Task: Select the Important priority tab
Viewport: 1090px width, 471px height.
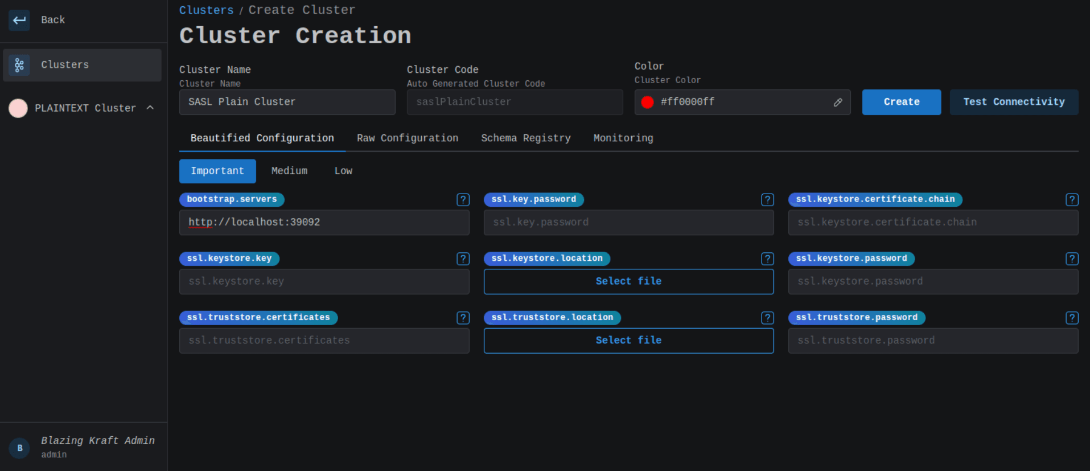Action: tap(217, 171)
